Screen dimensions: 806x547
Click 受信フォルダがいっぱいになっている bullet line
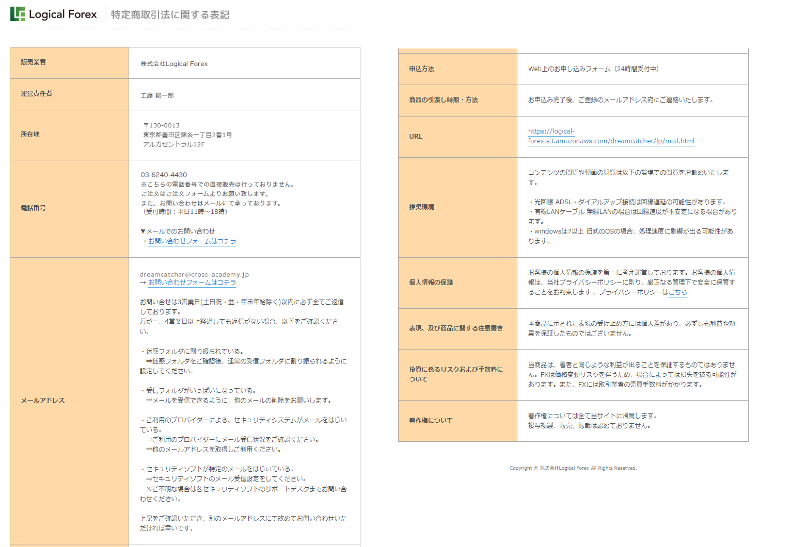click(198, 391)
